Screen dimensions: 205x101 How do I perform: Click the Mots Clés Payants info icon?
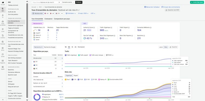132,36
